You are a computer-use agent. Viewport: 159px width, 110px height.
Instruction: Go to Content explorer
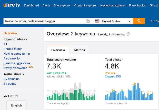[86, 5]
